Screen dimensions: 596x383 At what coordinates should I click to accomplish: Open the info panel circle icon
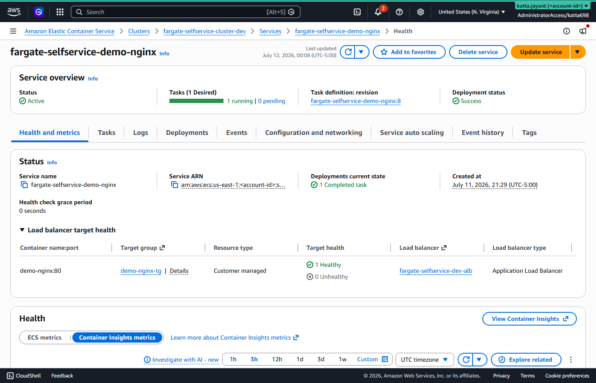tap(567, 31)
